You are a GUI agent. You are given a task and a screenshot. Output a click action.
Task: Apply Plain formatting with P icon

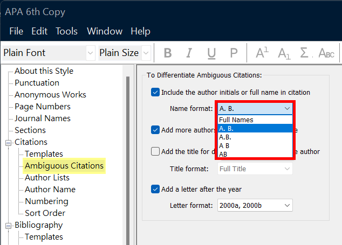[234, 53]
